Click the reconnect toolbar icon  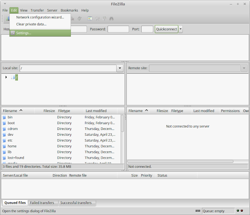coord(80,19)
